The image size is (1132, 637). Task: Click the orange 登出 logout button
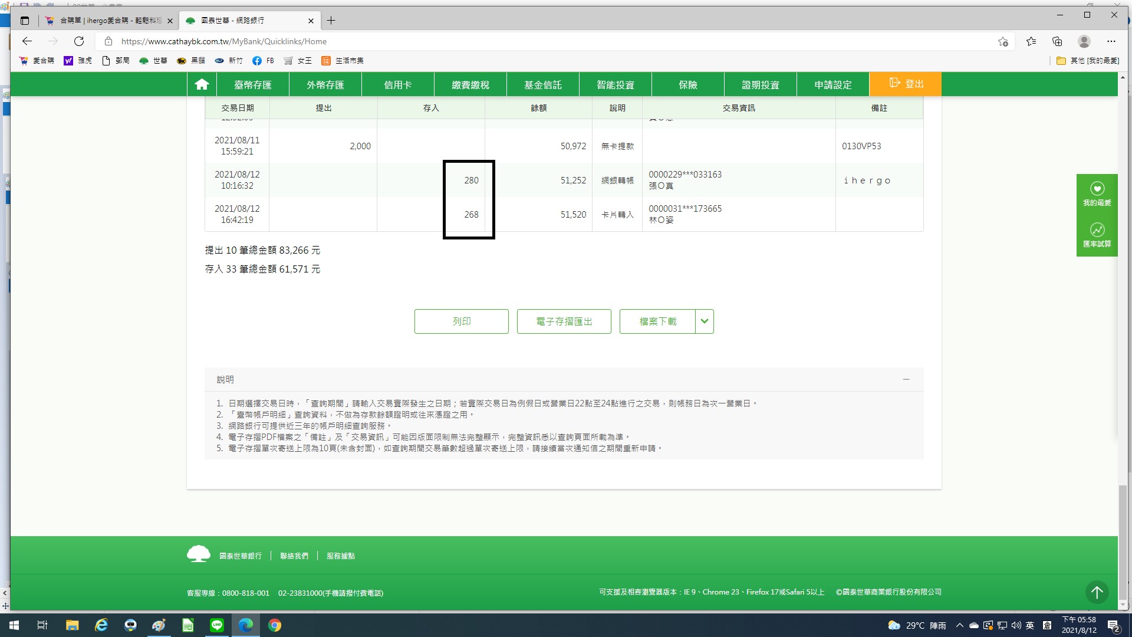[x=906, y=84]
